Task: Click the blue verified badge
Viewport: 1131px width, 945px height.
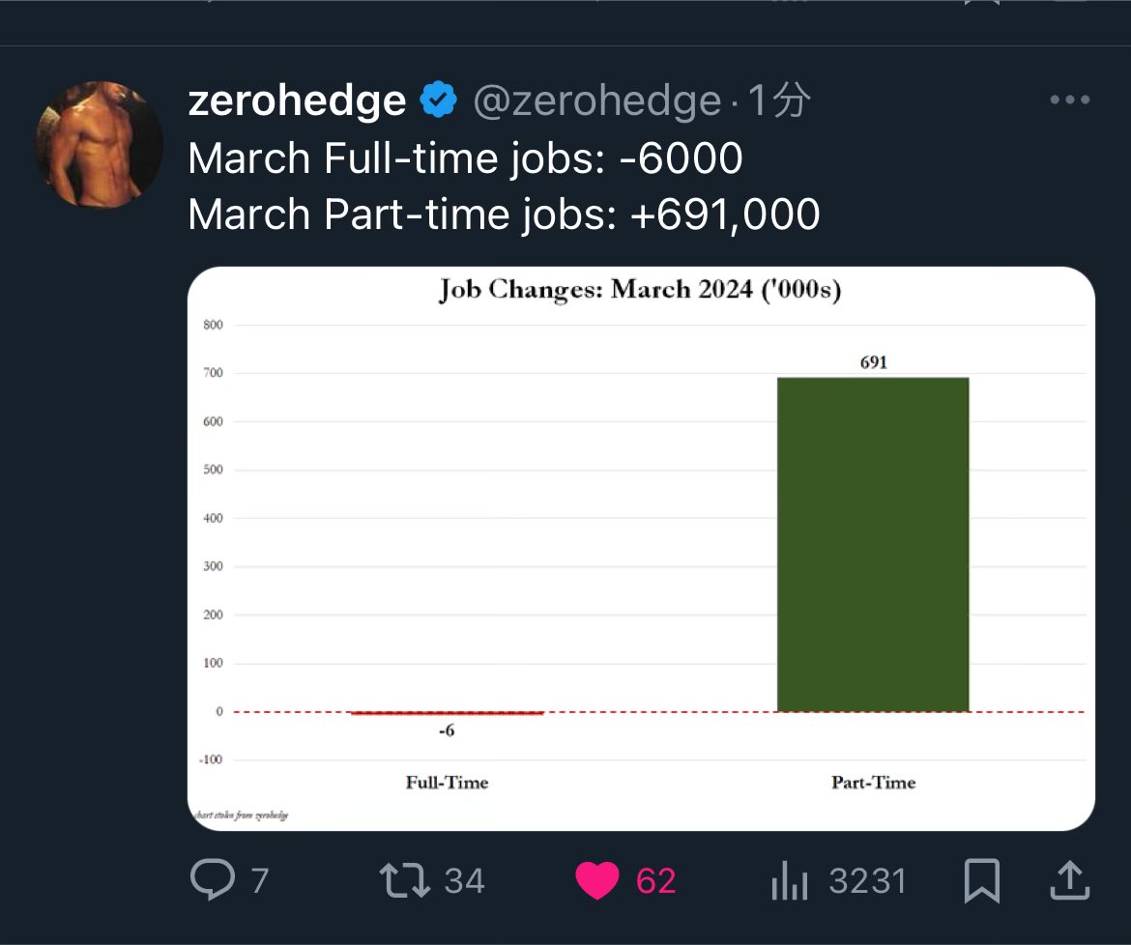Action: point(439,100)
